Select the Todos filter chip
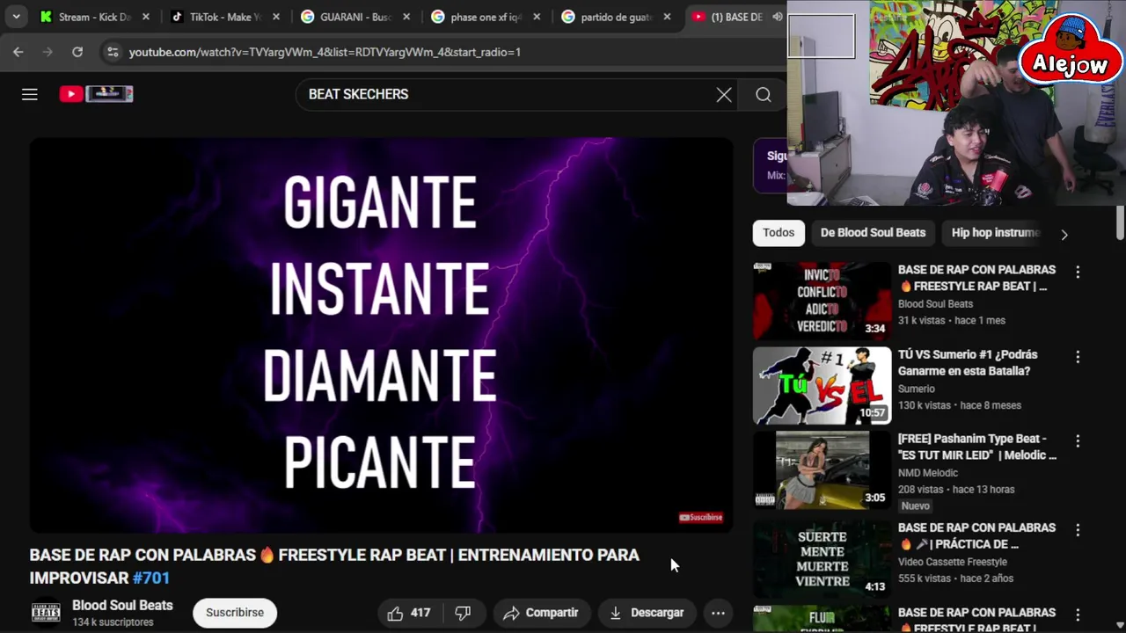1126x633 pixels. click(779, 233)
